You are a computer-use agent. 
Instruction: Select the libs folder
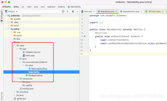(18, 39)
